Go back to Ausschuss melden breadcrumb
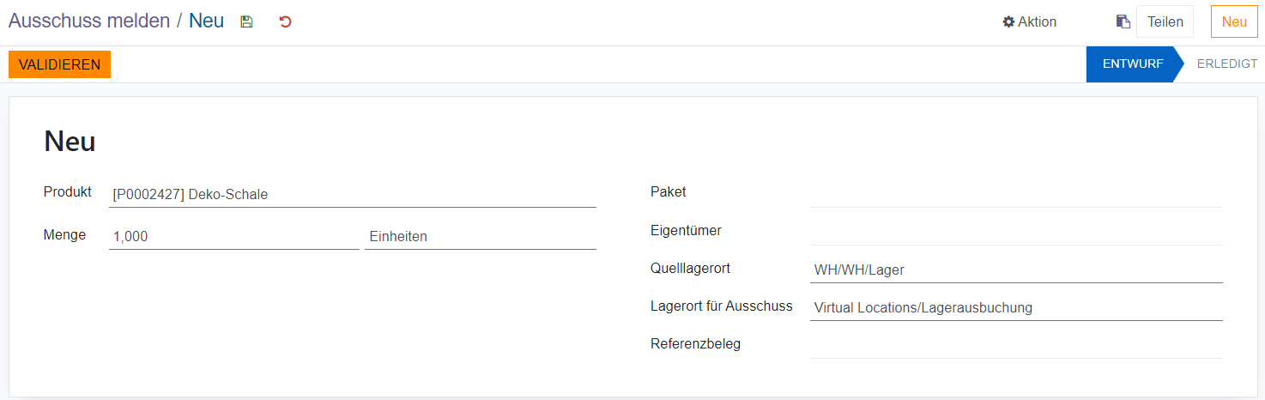 point(89,21)
